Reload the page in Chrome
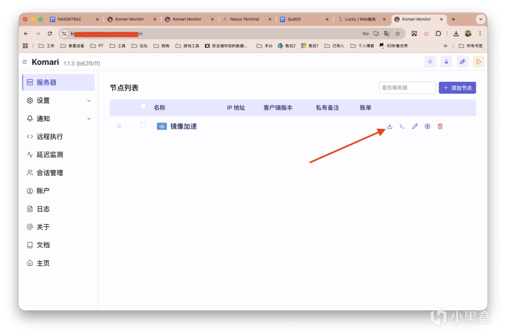The image size is (506, 335). click(x=50, y=34)
